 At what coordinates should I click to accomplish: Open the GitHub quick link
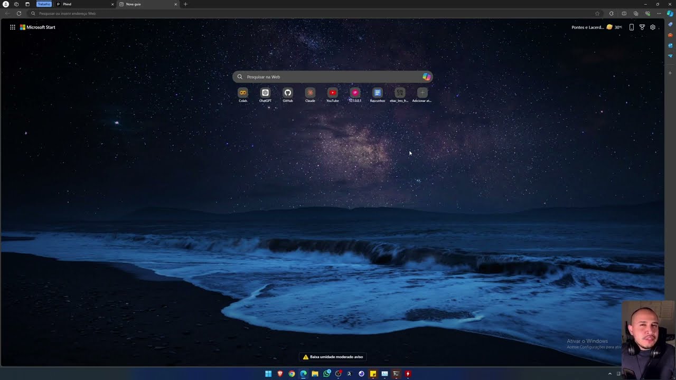pyautogui.click(x=288, y=95)
